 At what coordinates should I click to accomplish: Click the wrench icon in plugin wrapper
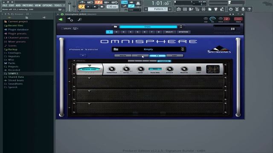(80, 20)
